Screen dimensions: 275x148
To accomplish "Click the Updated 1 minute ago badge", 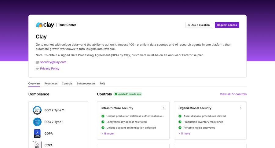I will point(128,94).
